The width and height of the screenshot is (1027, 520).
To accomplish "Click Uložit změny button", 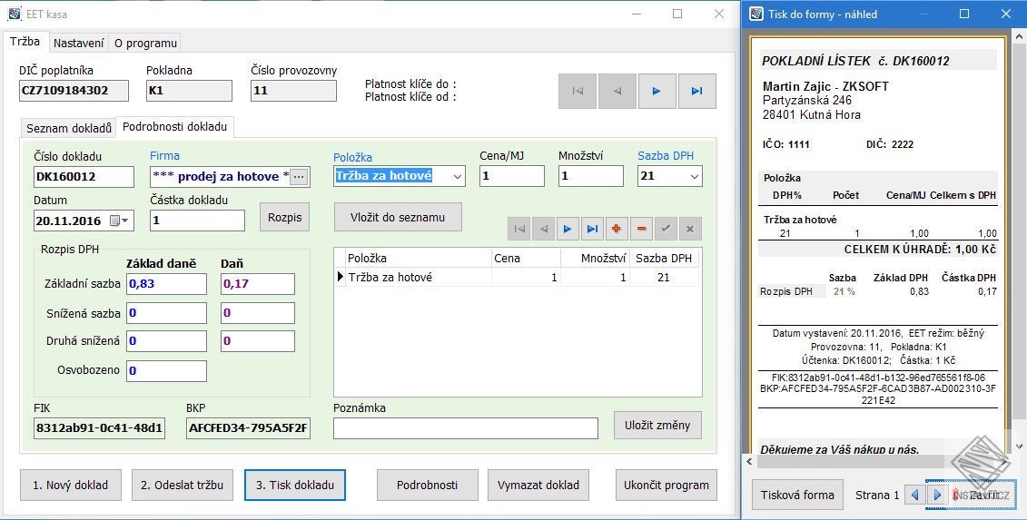I will [657, 425].
